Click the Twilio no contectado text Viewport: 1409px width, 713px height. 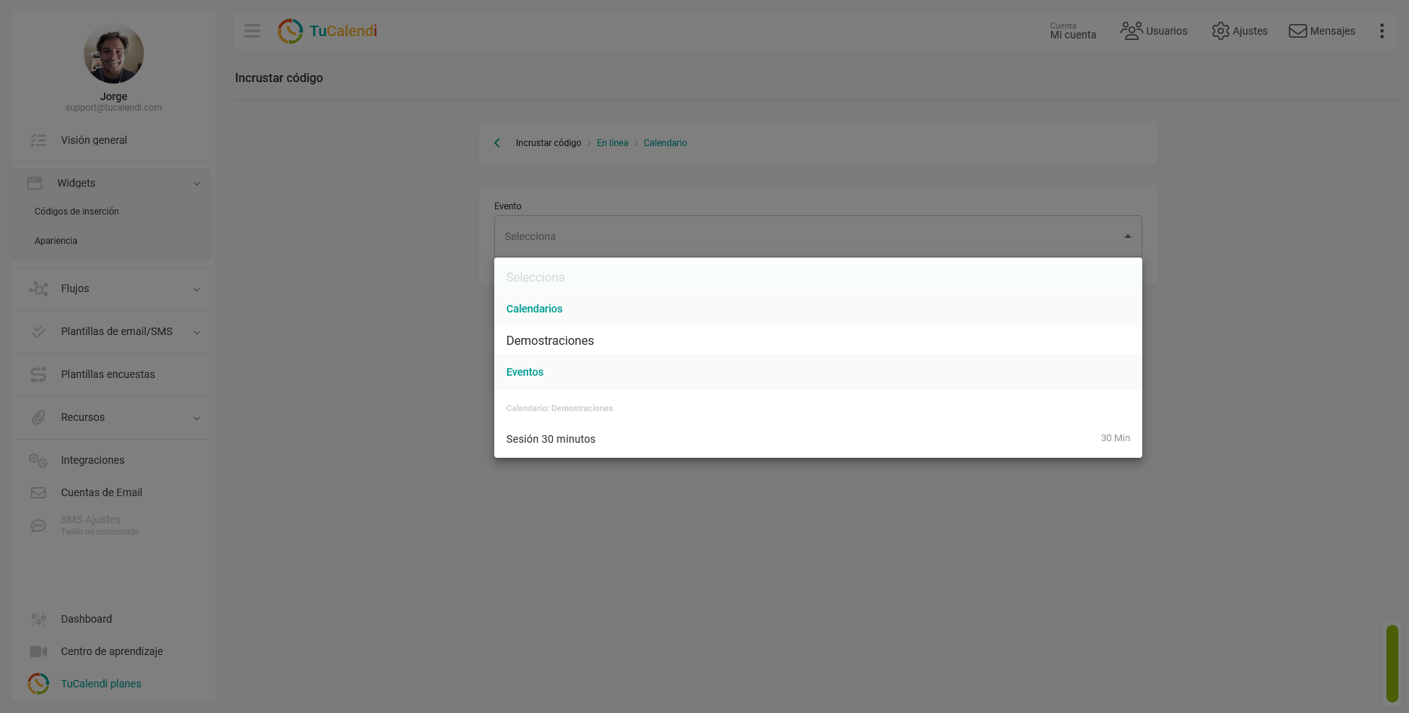[x=100, y=532]
